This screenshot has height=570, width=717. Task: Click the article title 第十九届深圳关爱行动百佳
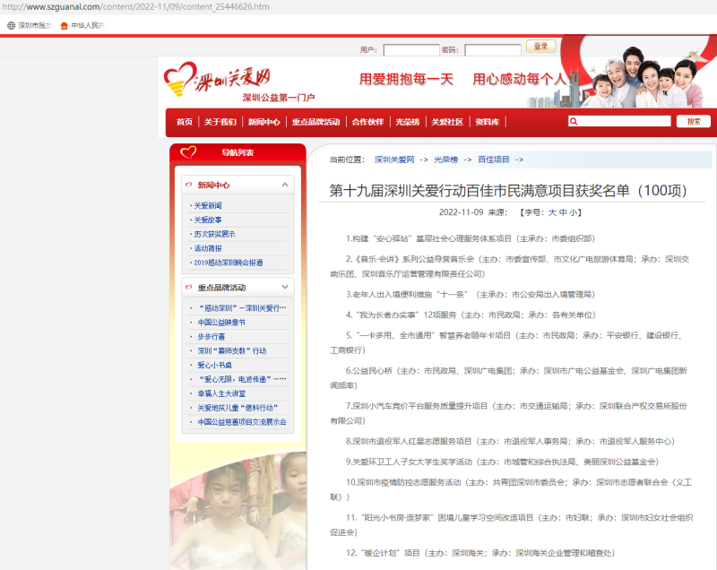[x=508, y=191]
